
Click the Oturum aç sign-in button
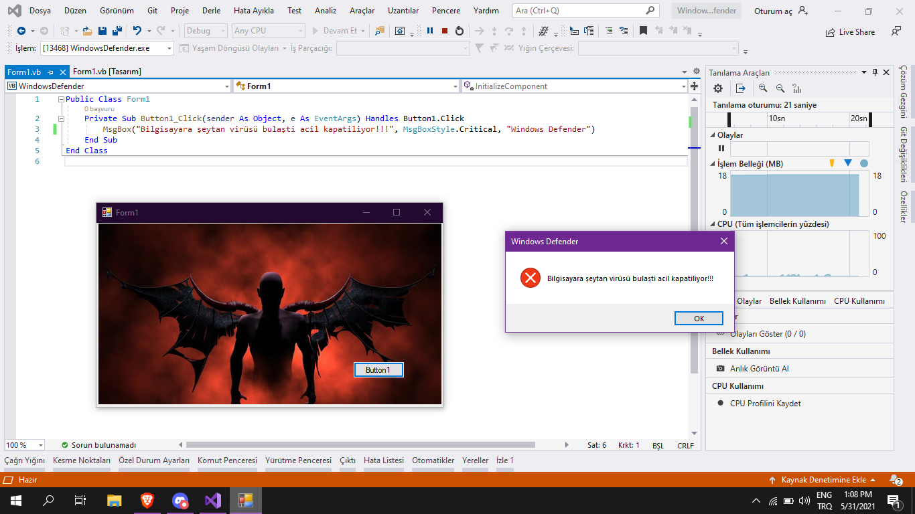780,11
